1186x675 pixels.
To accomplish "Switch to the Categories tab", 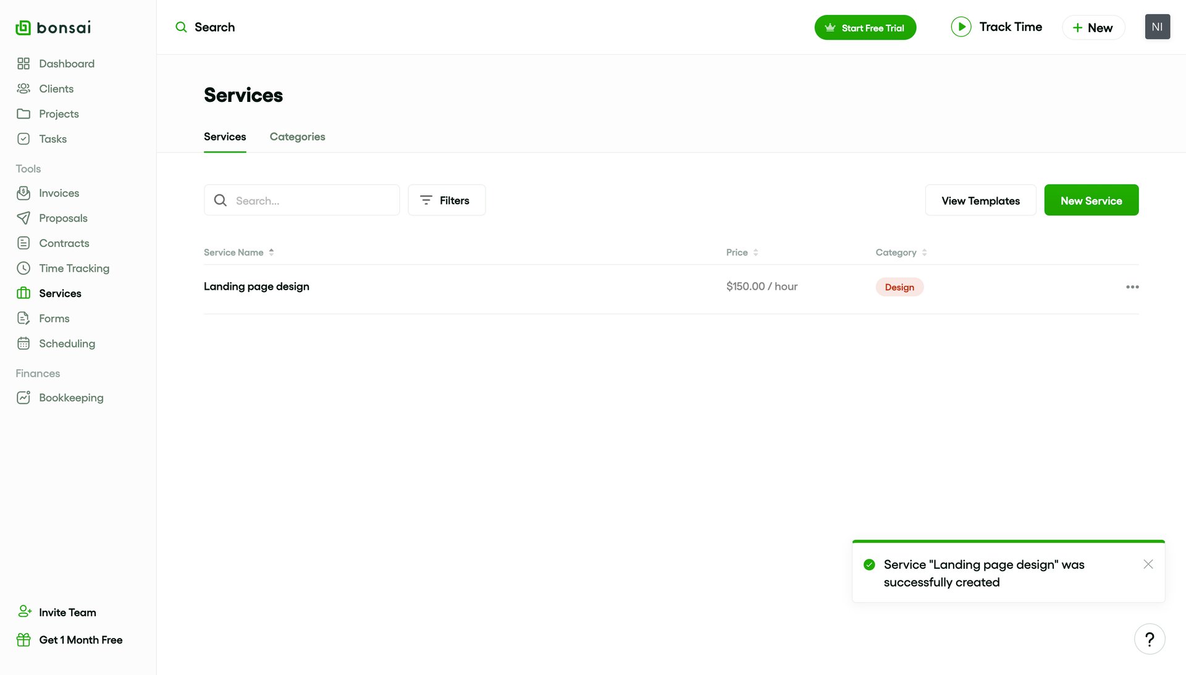I will click(x=297, y=136).
